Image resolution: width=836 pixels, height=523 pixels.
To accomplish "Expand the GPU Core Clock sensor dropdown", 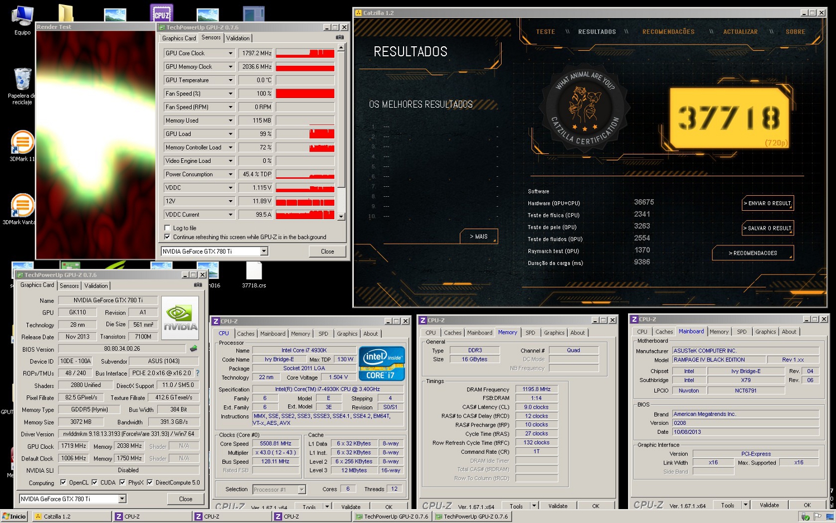I will point(230,54).
